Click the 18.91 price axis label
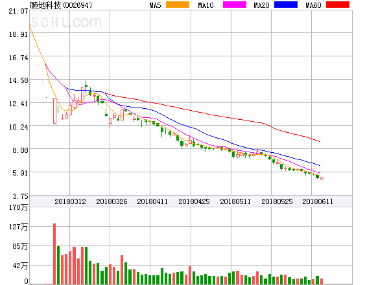The width and height of the screenshot is (389, 285). (18, 34)
